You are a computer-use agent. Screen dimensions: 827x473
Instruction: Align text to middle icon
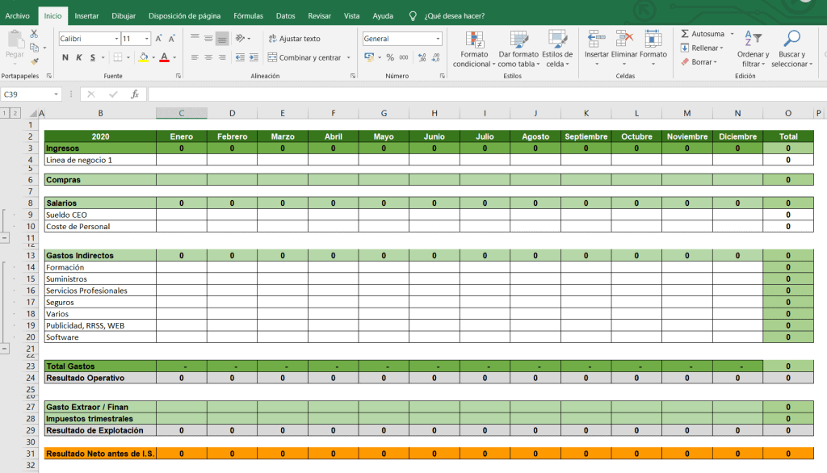point(208,38)
